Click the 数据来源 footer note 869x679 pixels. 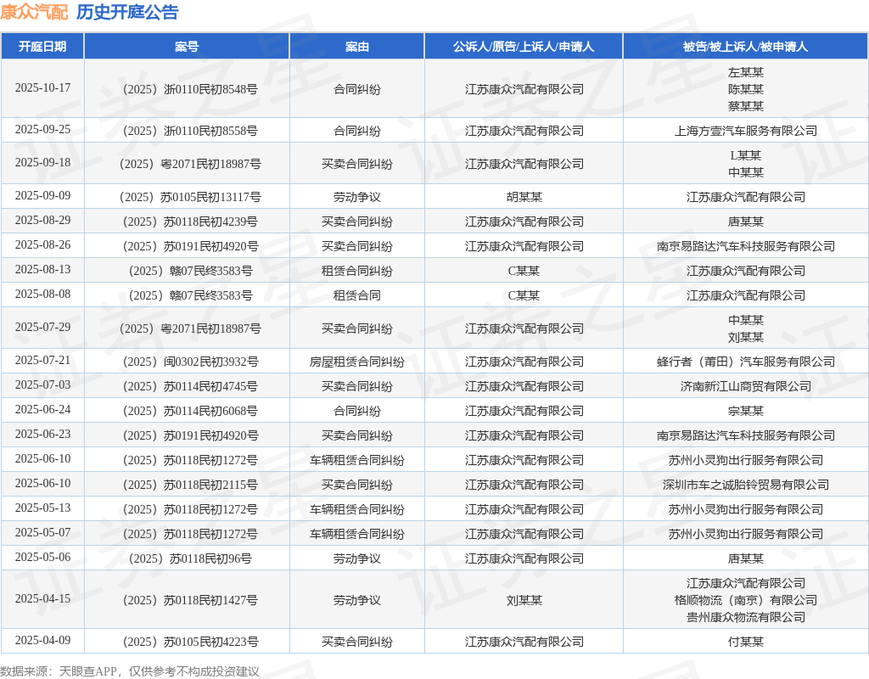130,671
